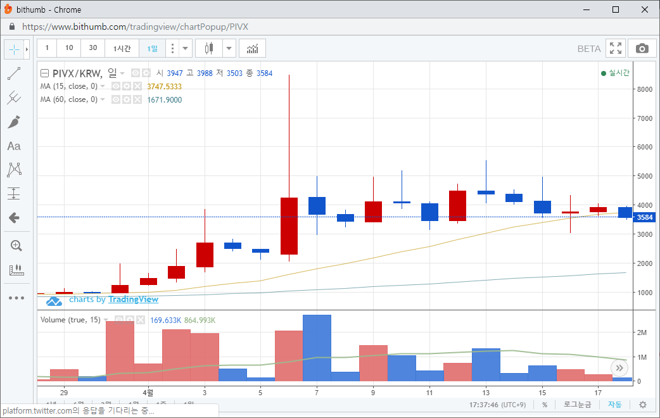660x418 pixels.
Task: Open PIVX/KRW series dropdown arrow
Action: click(122, 73)
